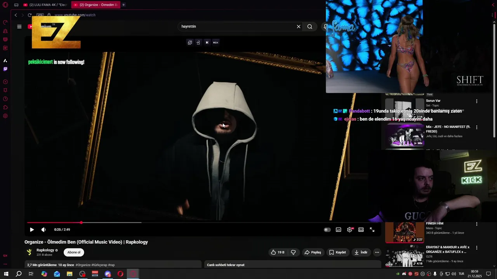Toggle the autoplay switch

point(327,230)
